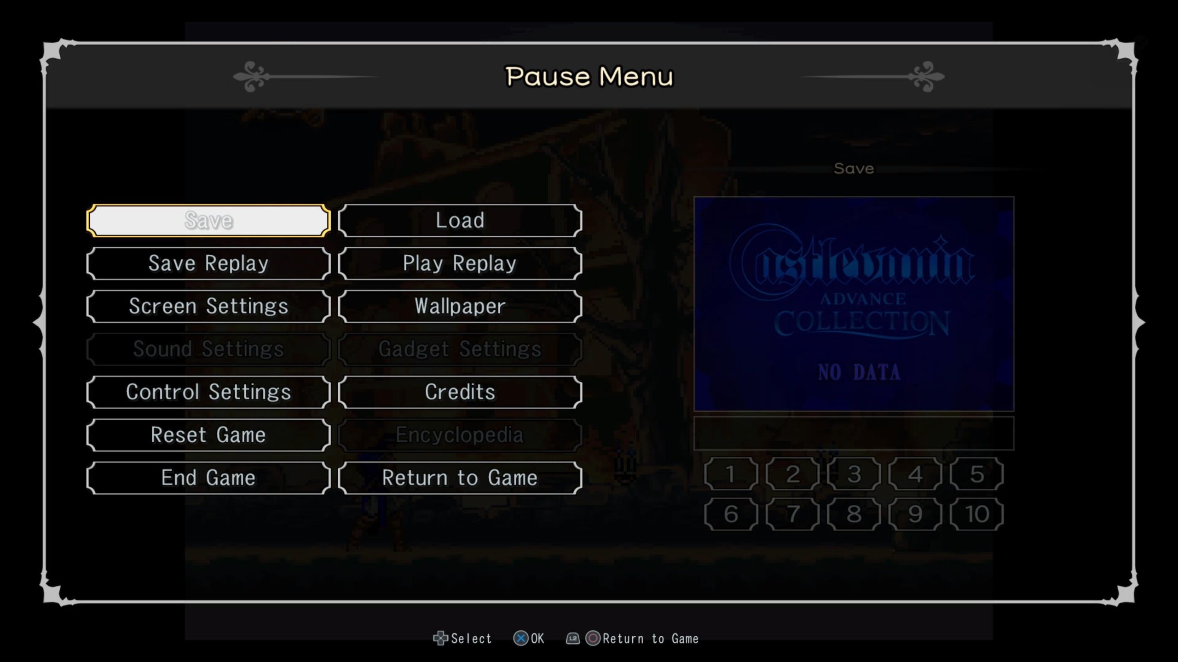Screen dimensions: 1178x662
Task: Toggle Sound Settings option
Action: click(x=208, y=349)
